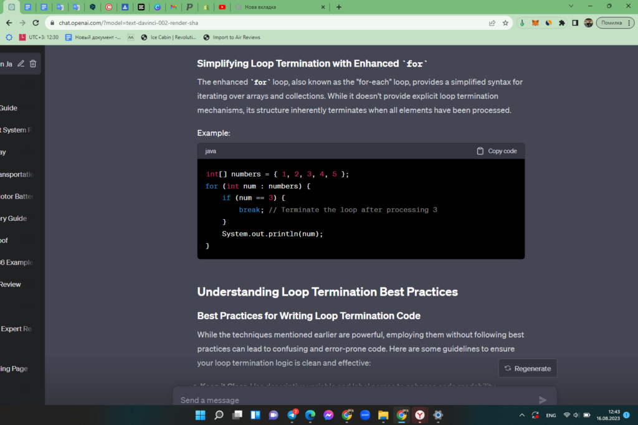Open a new browser tab

338,7
